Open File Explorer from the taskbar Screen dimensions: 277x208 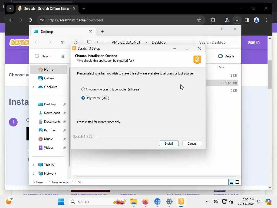tap(134, 201)
